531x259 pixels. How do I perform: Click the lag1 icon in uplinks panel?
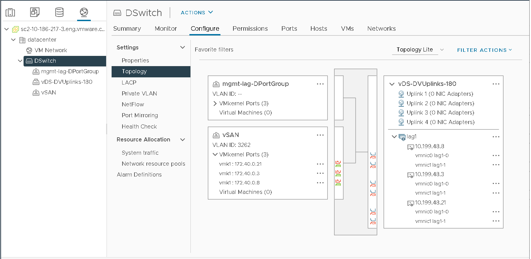click(x=402, y=137)
